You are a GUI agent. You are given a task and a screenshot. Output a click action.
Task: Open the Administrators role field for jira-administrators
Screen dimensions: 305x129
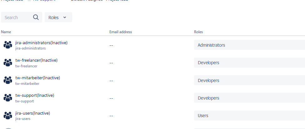[250, 45]
